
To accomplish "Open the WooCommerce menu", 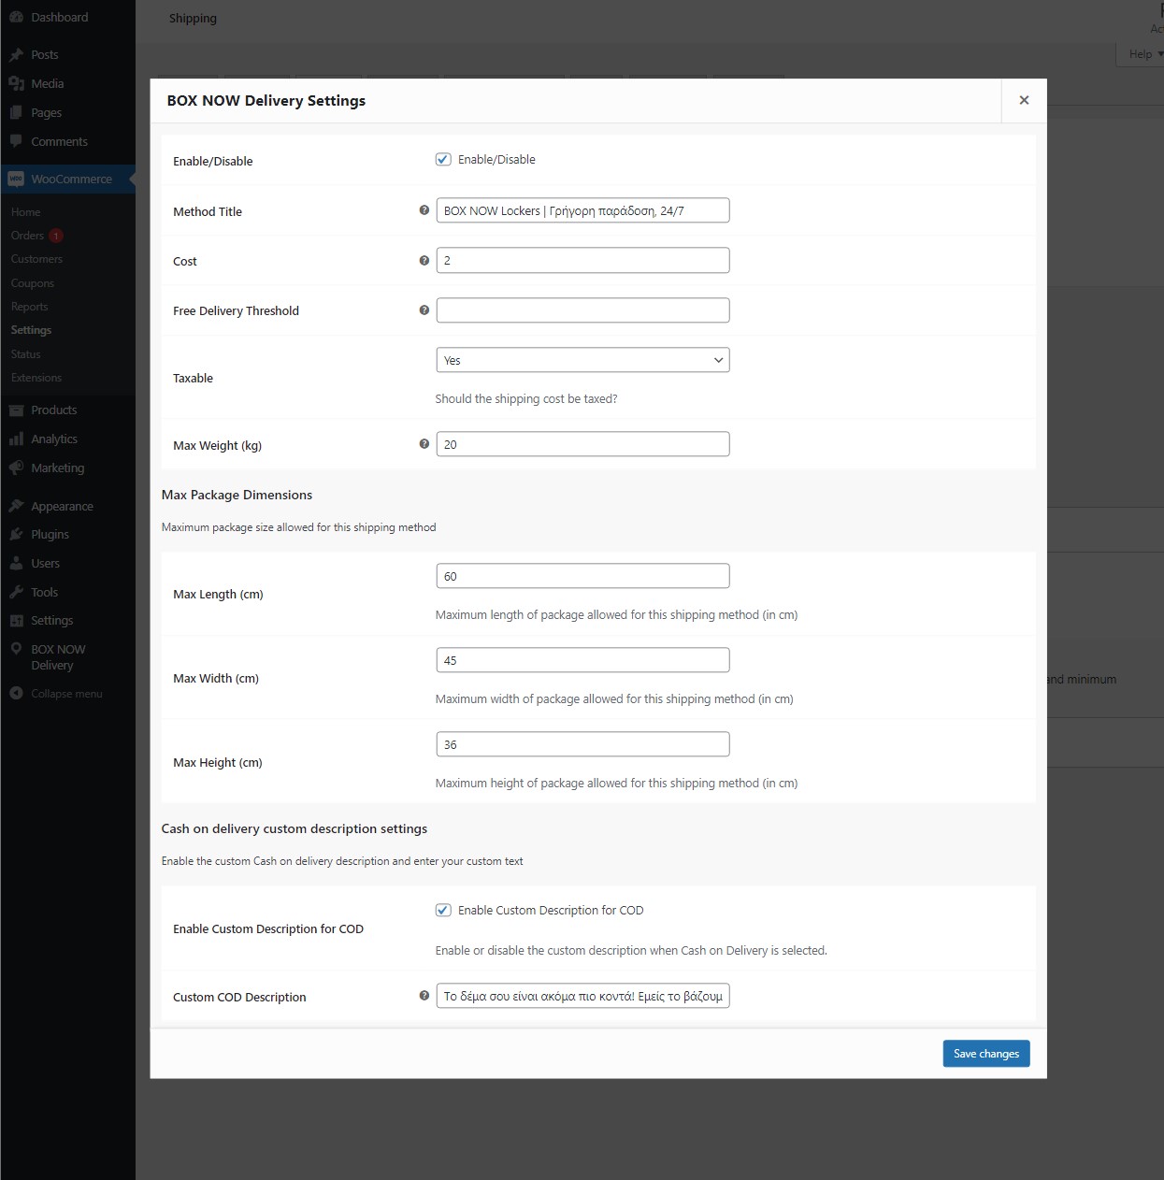I will 71,180.
